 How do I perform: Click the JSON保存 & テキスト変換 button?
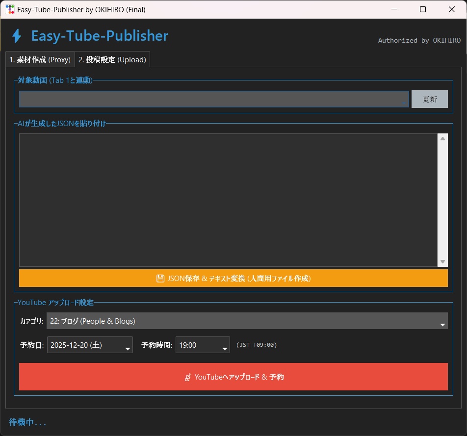pyautogui.click(x=233, y=278)
